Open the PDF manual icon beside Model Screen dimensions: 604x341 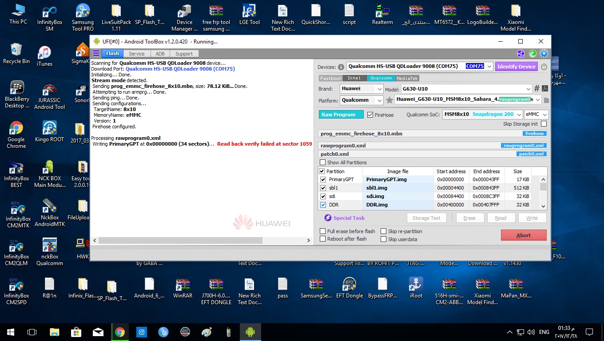tap(545, 88)
